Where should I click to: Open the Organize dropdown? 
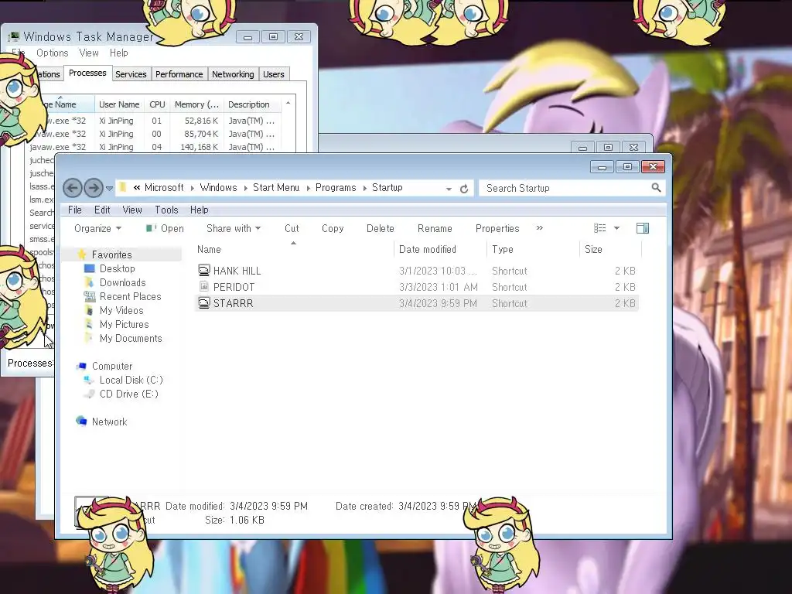coord(97,228)
